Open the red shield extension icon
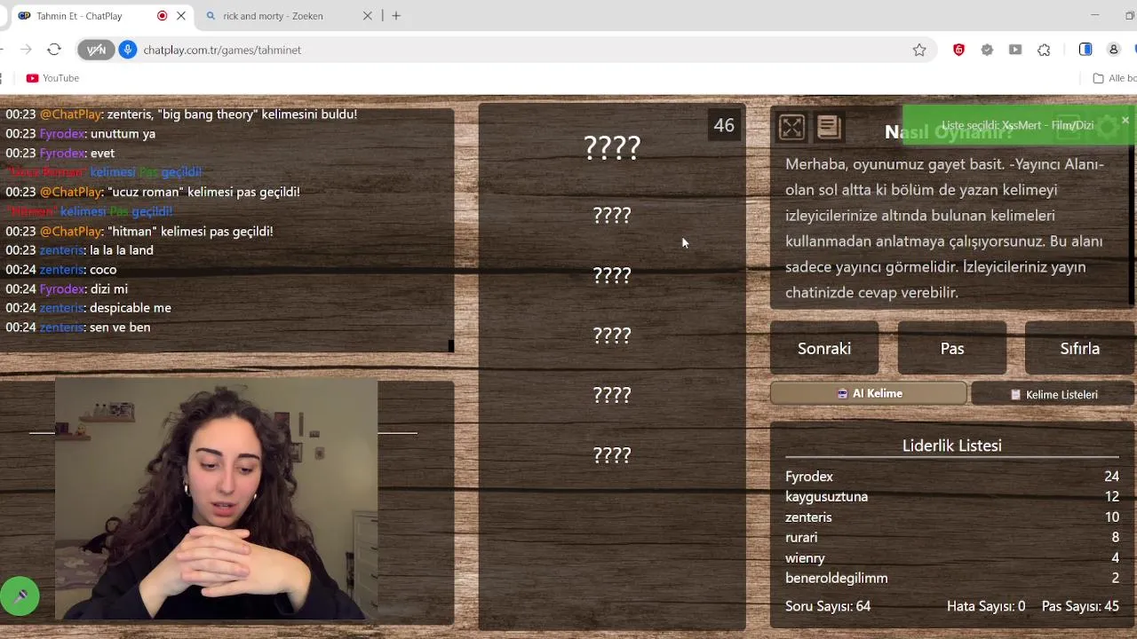 [958, 50]
